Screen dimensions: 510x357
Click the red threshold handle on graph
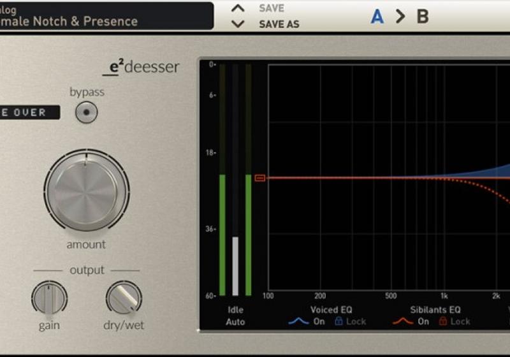[259, 178]
